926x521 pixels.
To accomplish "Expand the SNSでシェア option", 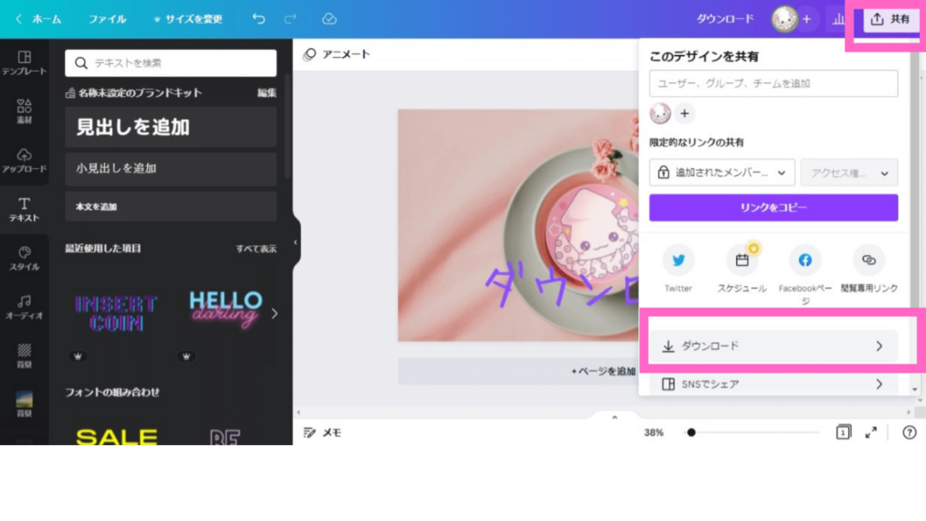I will click(x=773, y=384).
